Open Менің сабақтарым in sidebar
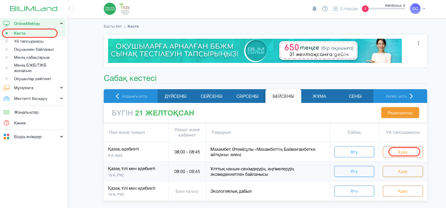This screenshot has height=208, width=446. pos(31,57)
